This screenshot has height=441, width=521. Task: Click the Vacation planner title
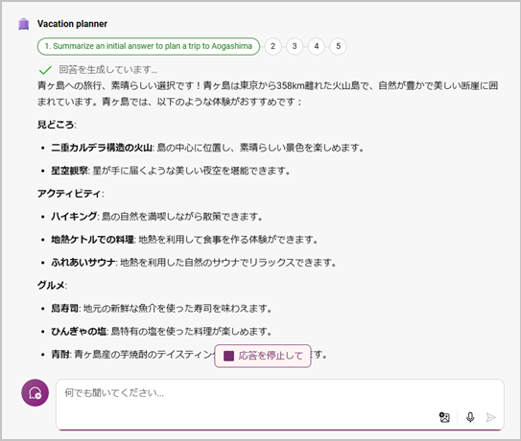[72, 24]
